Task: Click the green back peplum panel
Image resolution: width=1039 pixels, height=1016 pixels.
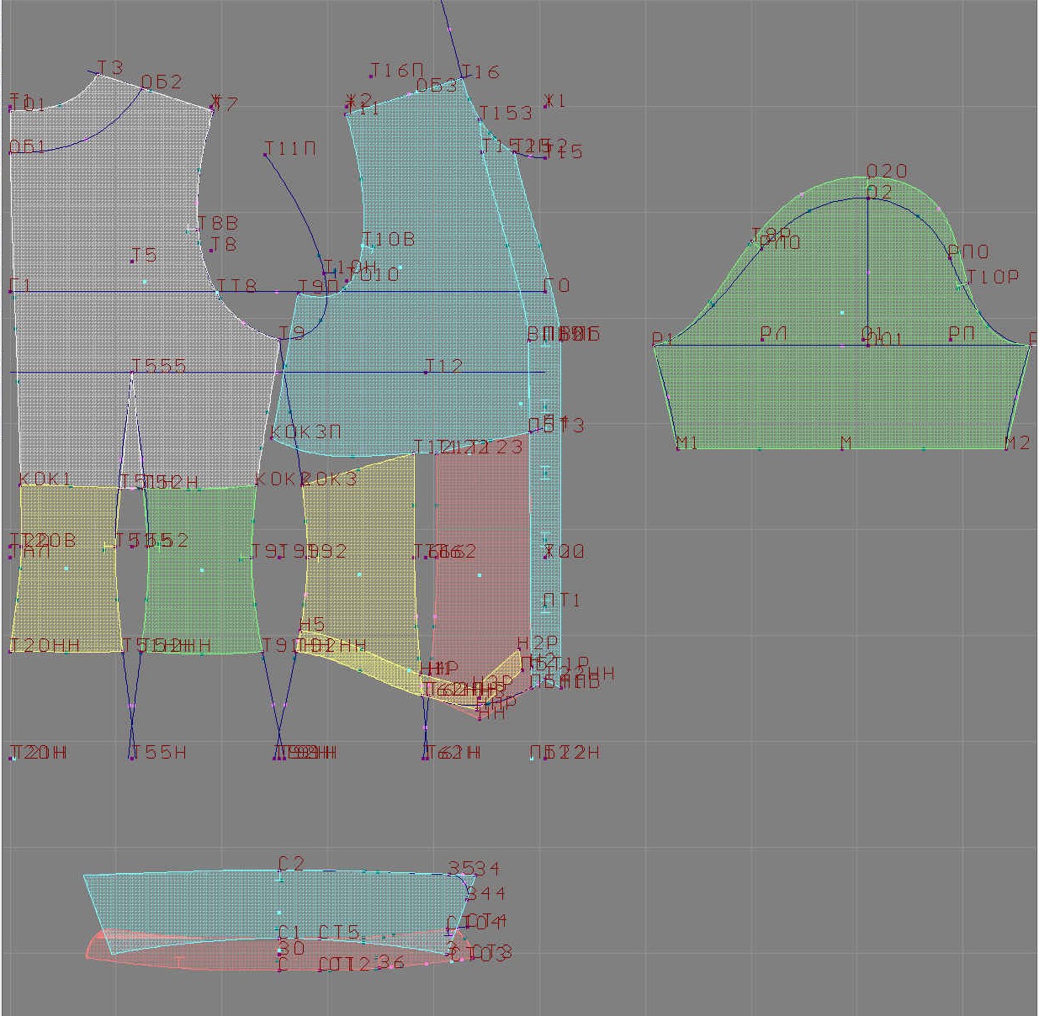Action: [200, 570]
